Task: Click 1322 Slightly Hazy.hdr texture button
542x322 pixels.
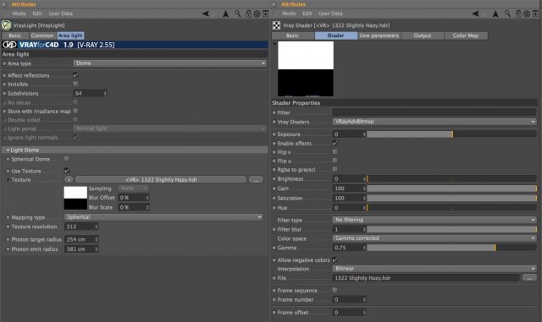Action: pos(161,179)
